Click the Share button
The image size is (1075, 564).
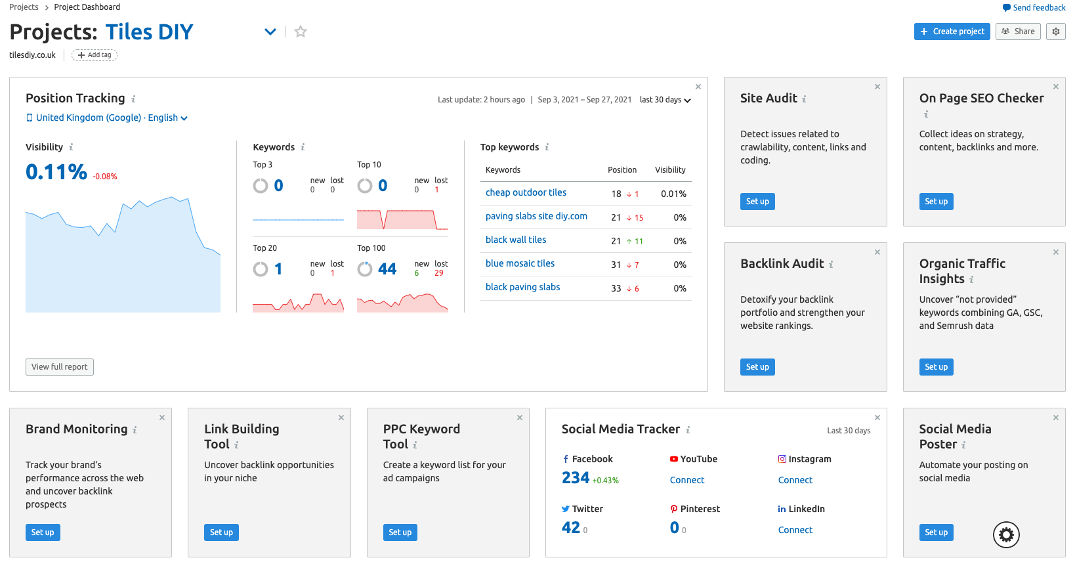point(1018,32)
